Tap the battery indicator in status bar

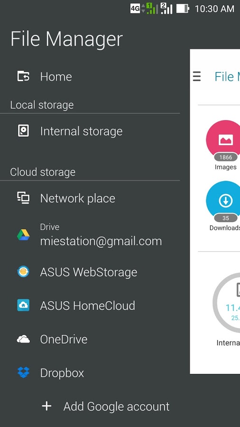pyautogui.click(x=183, y=9)
